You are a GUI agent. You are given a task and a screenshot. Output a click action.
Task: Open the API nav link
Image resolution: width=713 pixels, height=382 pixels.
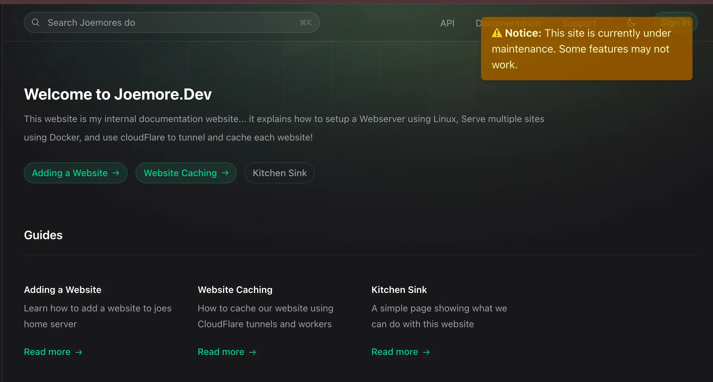coord(447,23)
